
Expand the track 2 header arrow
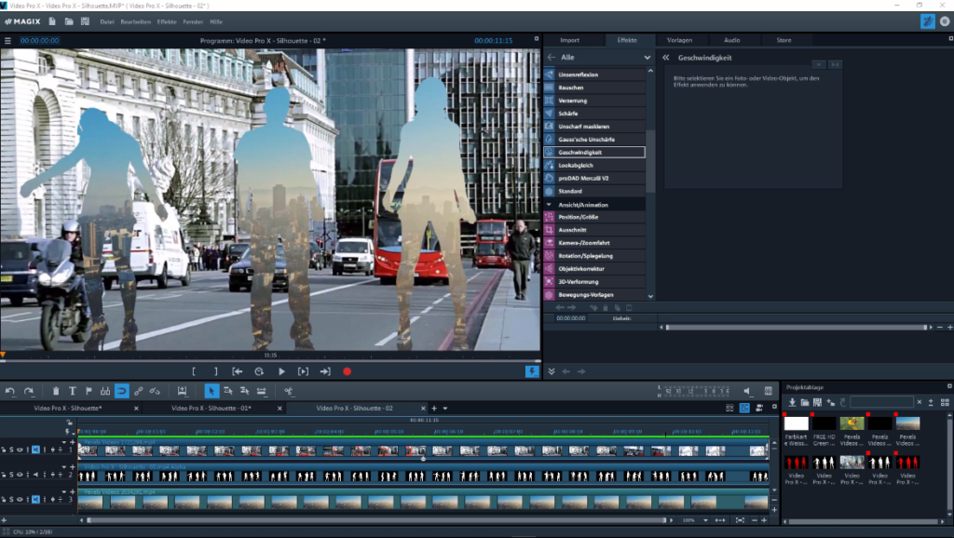click(64, 467)
